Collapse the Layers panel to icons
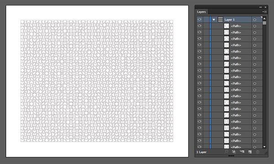 261,7
